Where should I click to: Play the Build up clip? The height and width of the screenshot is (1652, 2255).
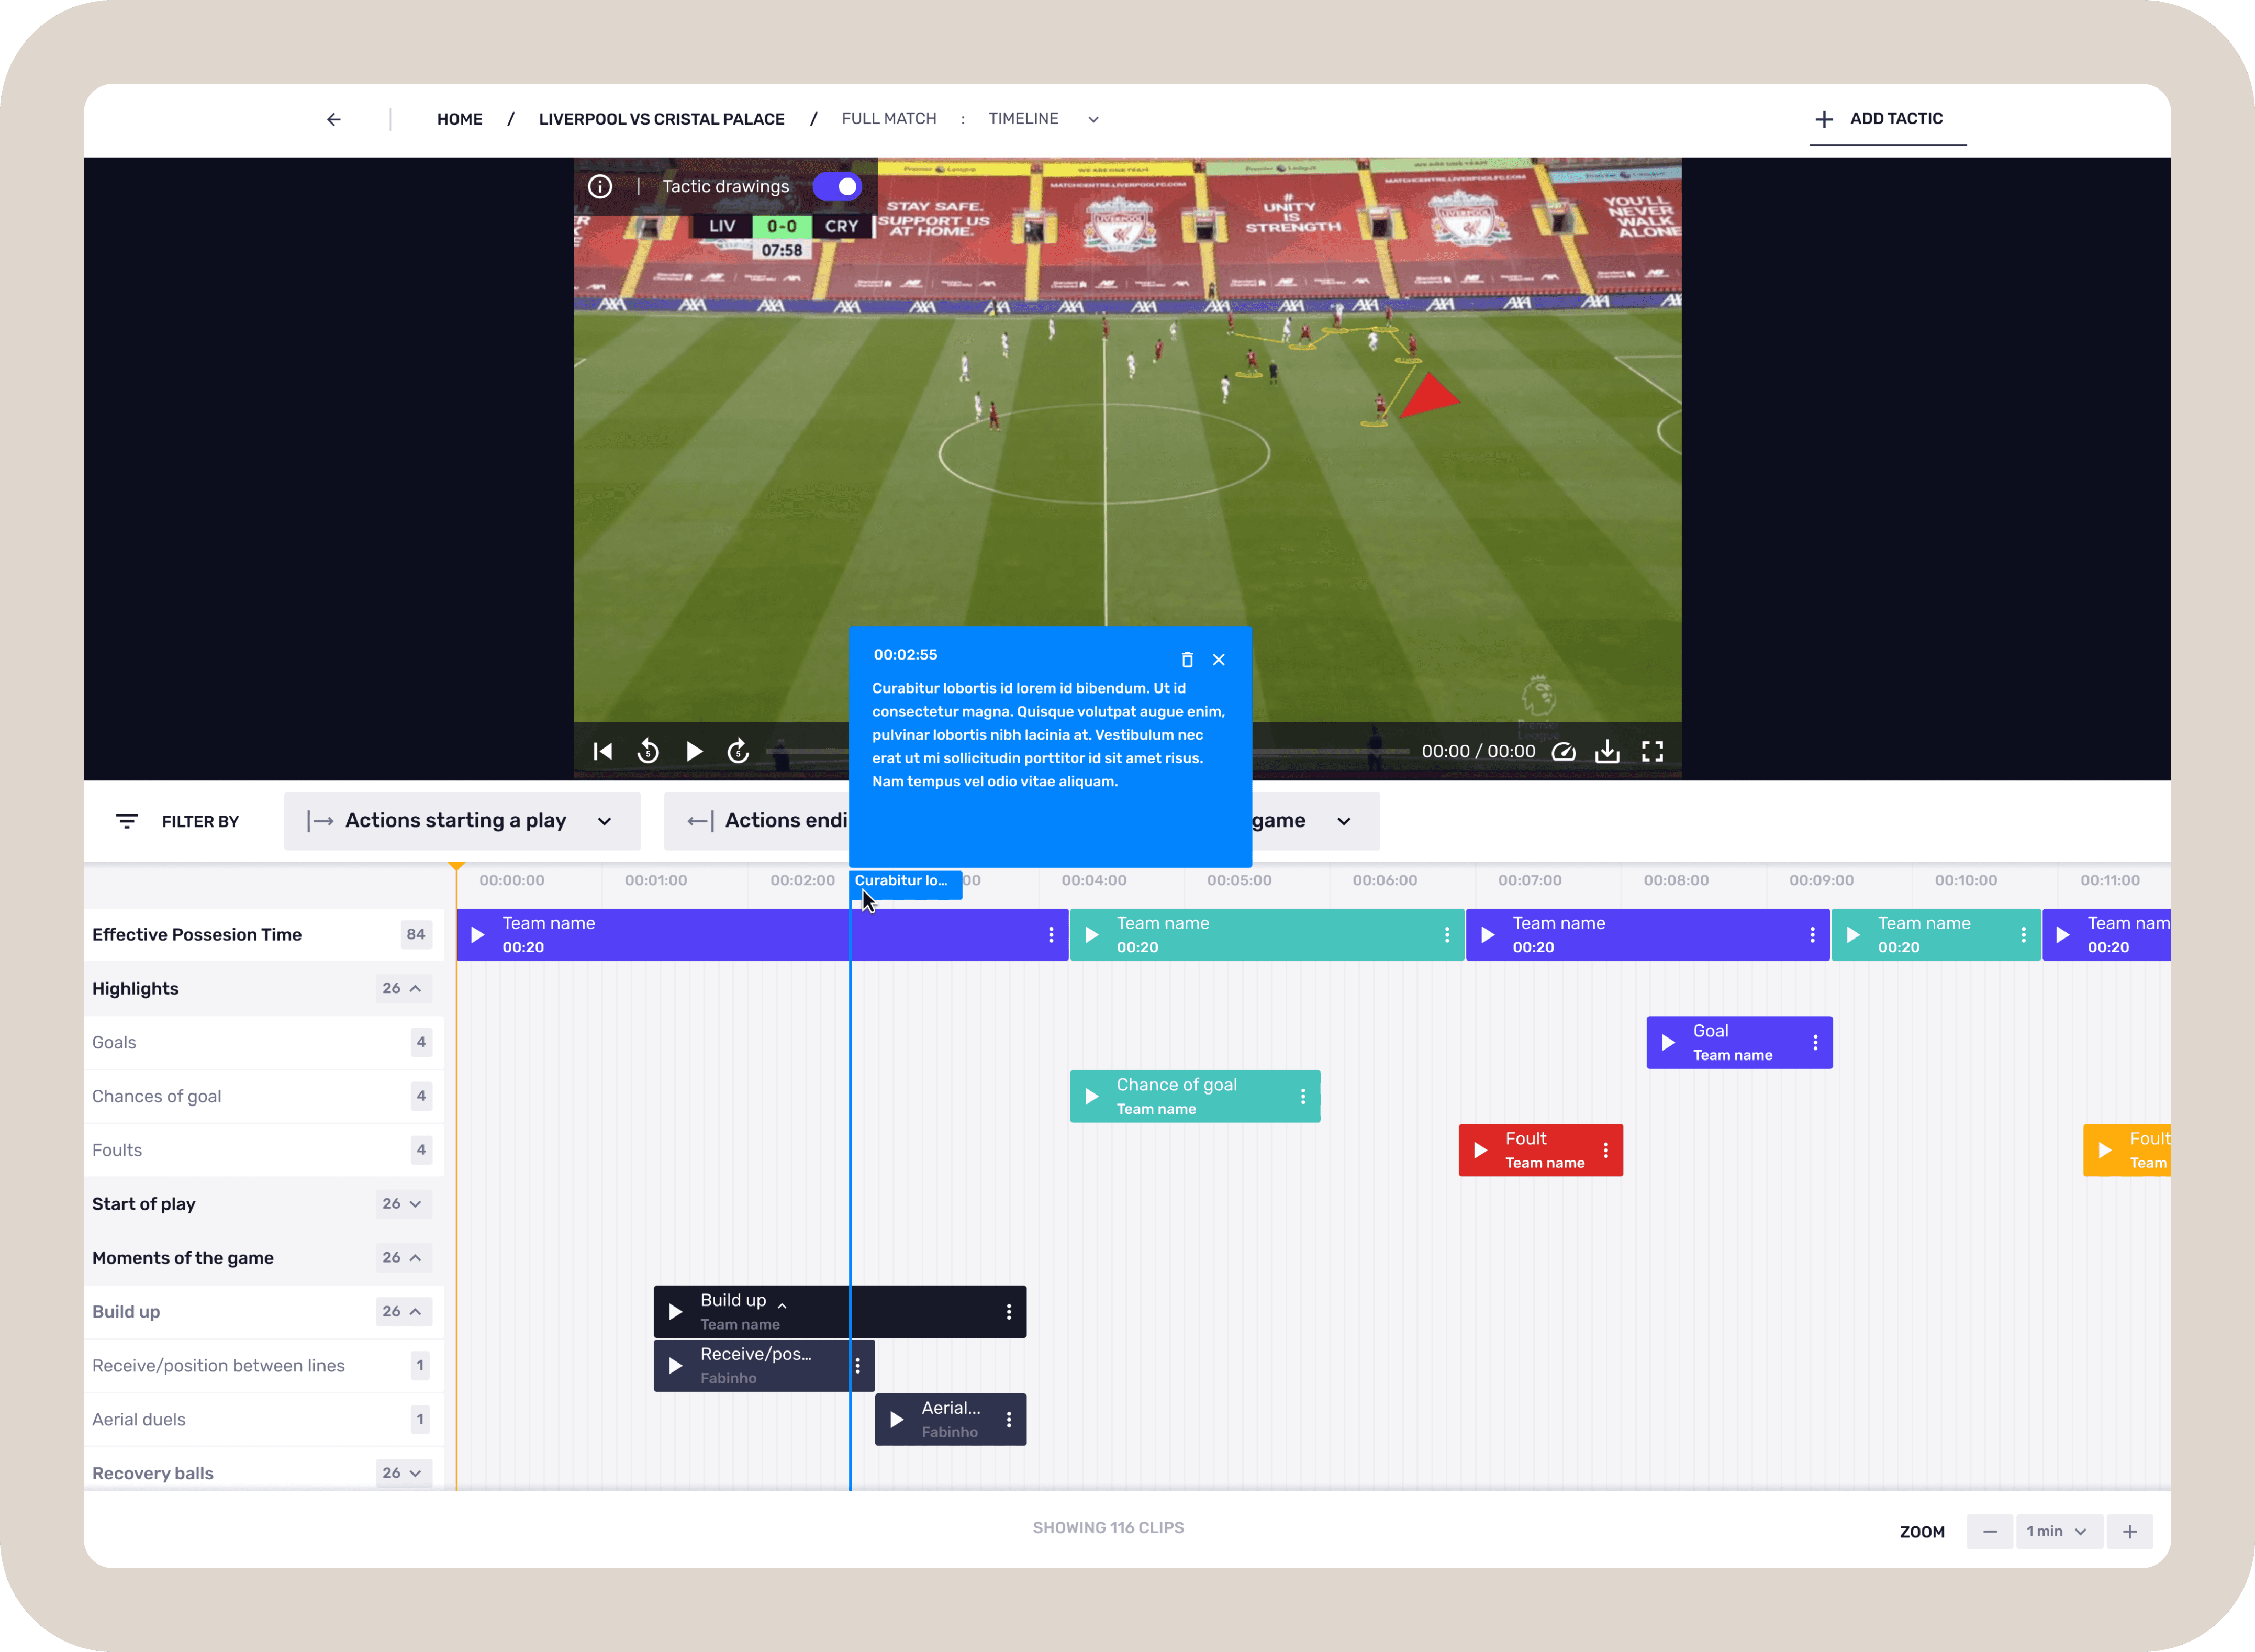(676, 1312)
